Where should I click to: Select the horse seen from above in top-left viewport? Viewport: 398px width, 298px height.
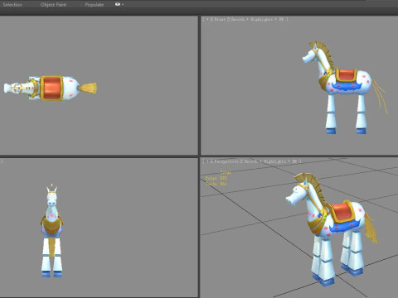50,88
